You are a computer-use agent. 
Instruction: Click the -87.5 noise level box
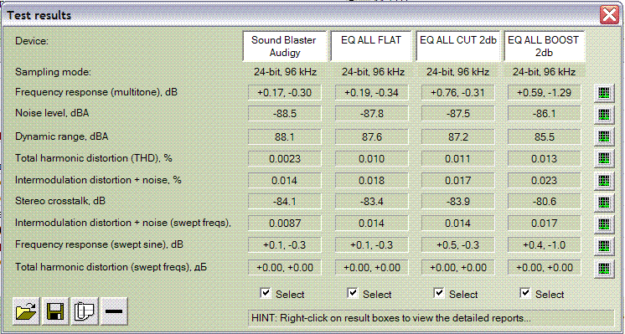point(458,114)
